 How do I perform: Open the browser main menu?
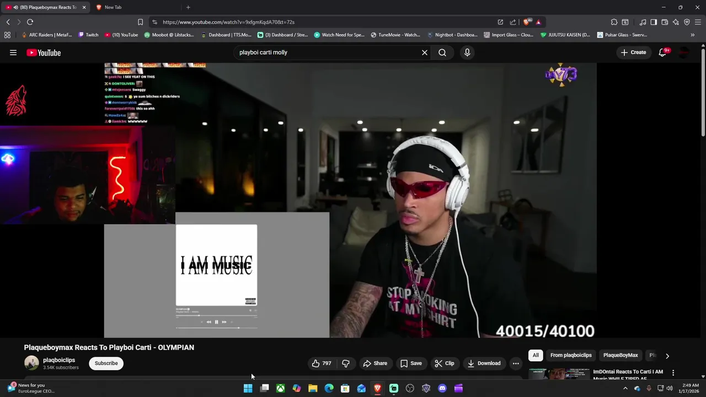[x=698, y=22]
